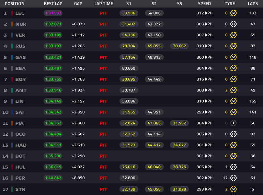Select the LAPS column header

(x=253, y=4)
